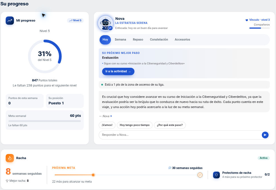The height and width of the screenshot is (190, 276).
Task: Click the 847 Puntos totales text
Action: pos(45,81)
